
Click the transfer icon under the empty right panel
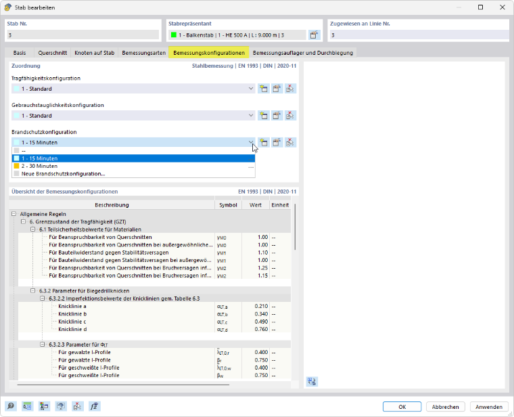312,382
